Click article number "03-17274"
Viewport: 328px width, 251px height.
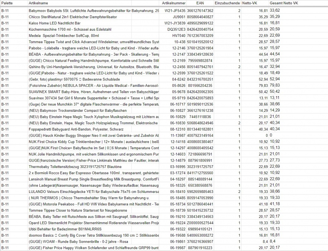(178, 173)
